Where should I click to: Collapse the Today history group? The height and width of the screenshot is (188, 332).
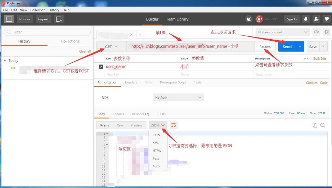click(x=5, y=61)
